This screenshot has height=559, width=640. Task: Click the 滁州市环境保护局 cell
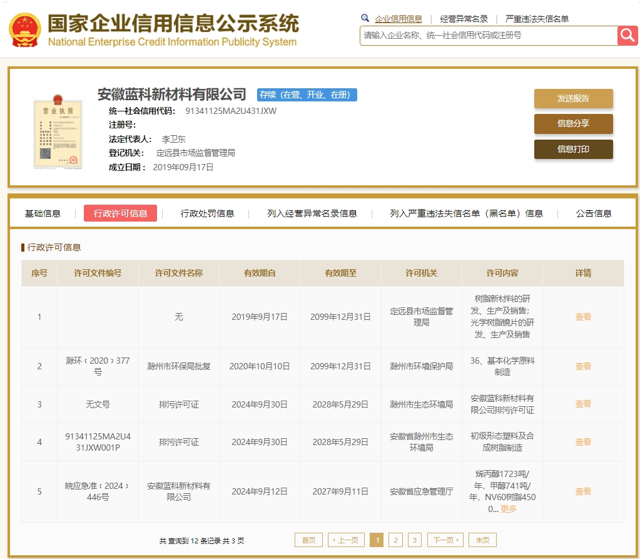[421, 366]
